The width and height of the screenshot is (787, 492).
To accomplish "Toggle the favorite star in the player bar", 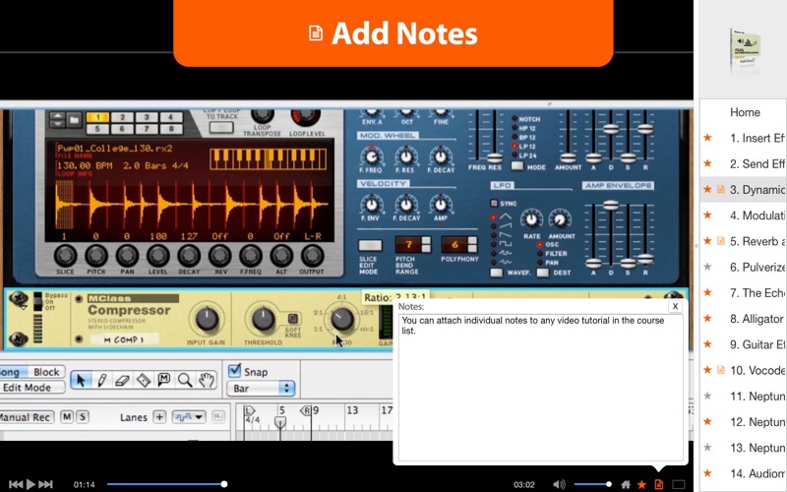I will click(641, 484).
